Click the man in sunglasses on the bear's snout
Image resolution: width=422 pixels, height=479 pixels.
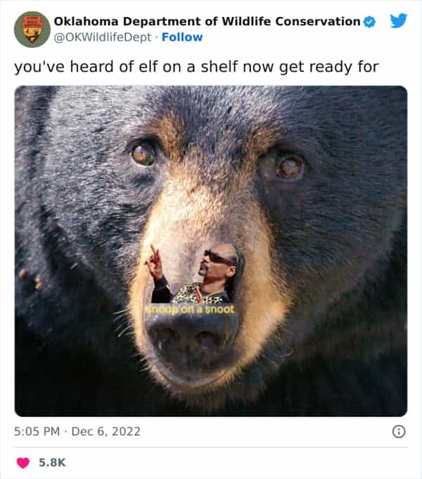[195, 274]
